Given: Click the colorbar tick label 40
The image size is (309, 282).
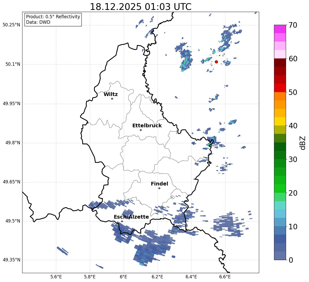Looking at the screenshot, I should point(293,126).
